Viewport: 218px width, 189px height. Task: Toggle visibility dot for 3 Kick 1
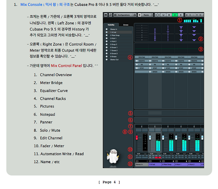(107, 38)
